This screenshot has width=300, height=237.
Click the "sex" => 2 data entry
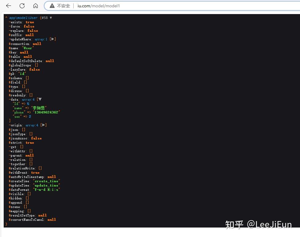click(x=22, y=117)
